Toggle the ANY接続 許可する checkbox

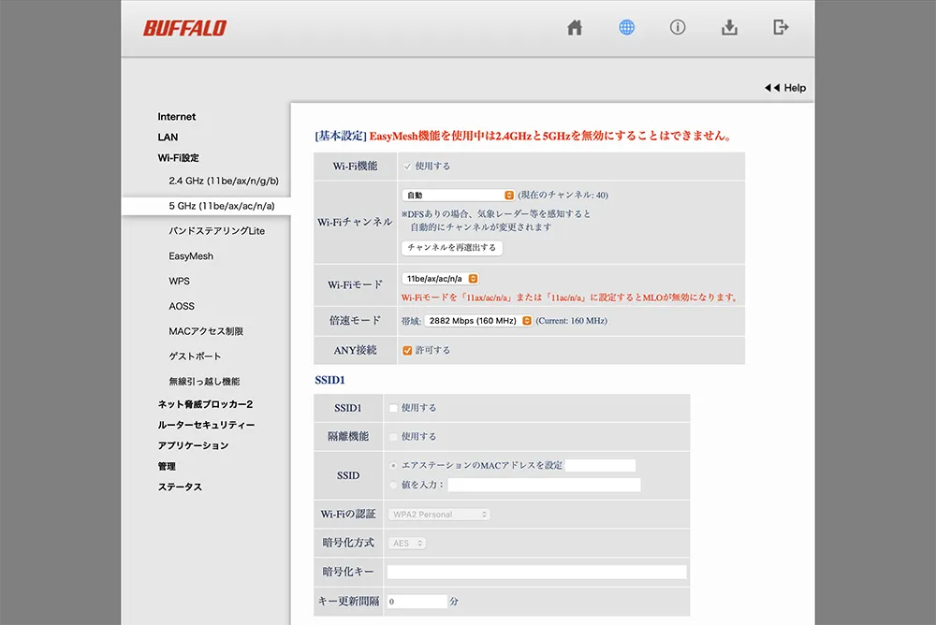[407, 351]
